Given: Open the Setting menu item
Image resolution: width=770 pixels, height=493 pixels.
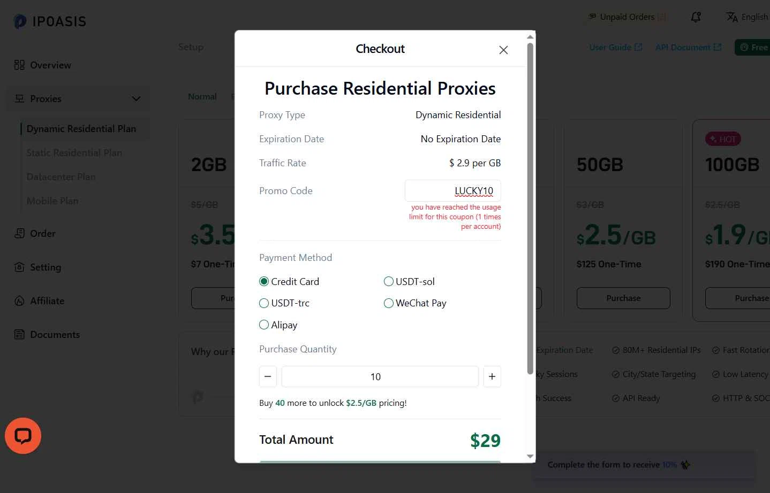Looking at the screenshot, I should pyautogui.click(x=46, y=267).
